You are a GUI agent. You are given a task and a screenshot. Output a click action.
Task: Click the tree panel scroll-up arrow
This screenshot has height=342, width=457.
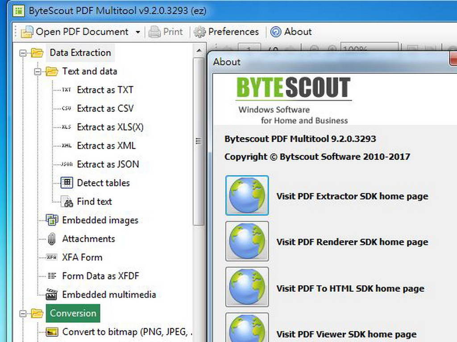(199, 51)
